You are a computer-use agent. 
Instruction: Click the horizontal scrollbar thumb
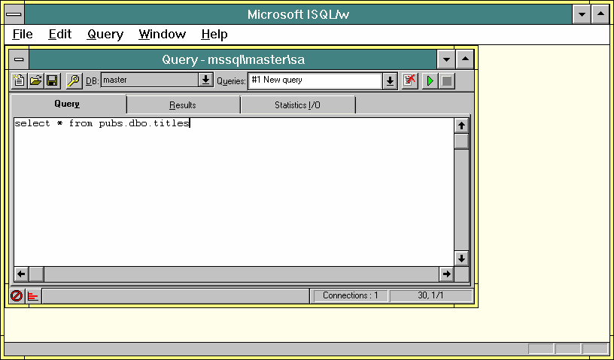36,274
